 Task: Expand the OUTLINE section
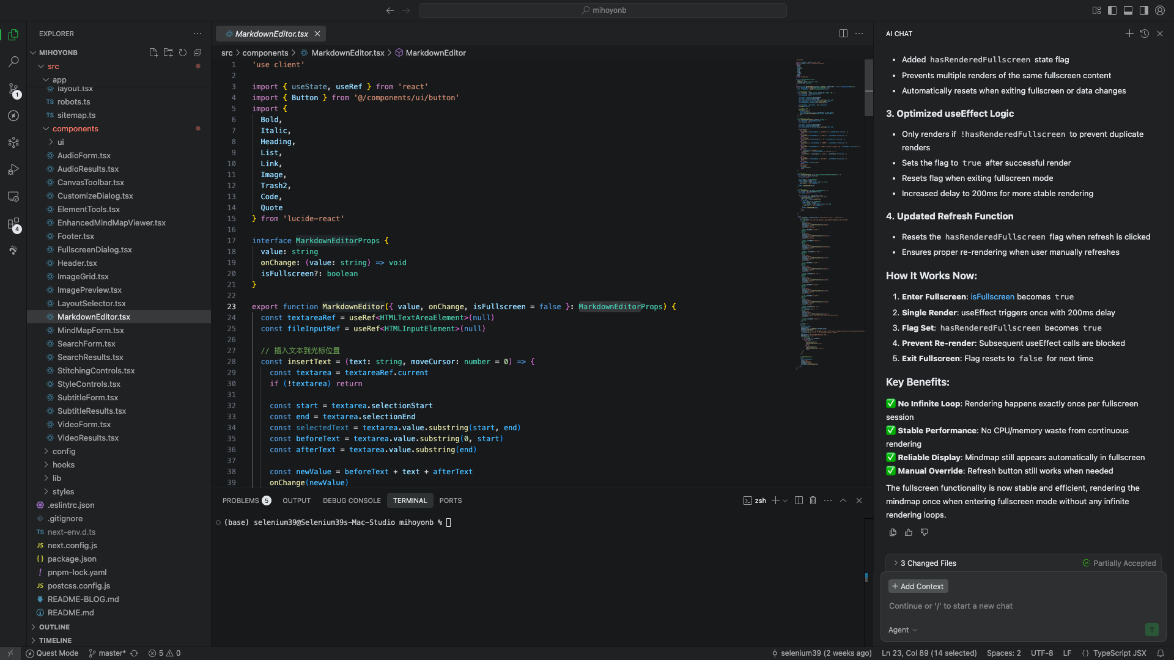click(x=54, y=627)
